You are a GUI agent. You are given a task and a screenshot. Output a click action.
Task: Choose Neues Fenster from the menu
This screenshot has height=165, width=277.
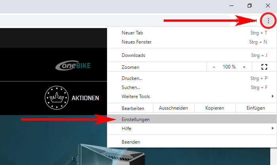pyautogui.click(x=192, y=42)
